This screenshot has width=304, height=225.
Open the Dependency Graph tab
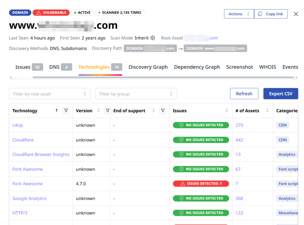(197, 67)
